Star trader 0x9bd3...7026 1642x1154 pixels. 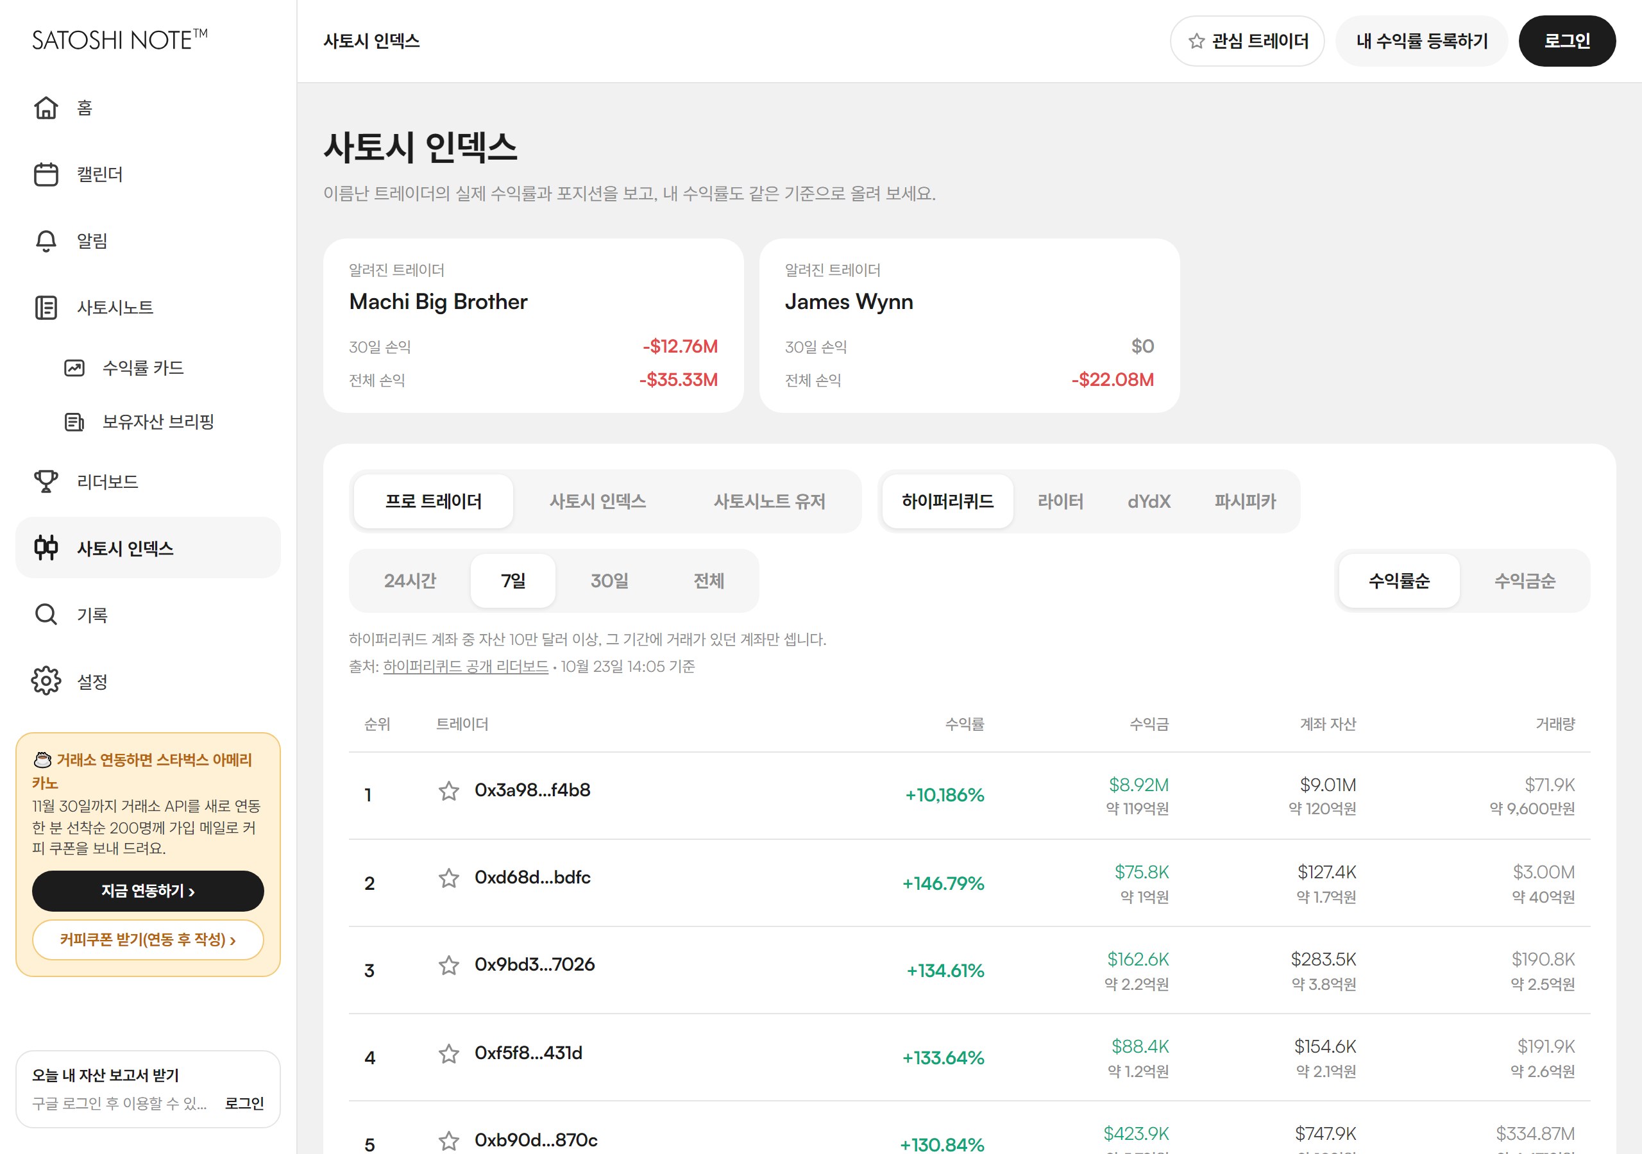pyautogui.click(x=448, y=966)
